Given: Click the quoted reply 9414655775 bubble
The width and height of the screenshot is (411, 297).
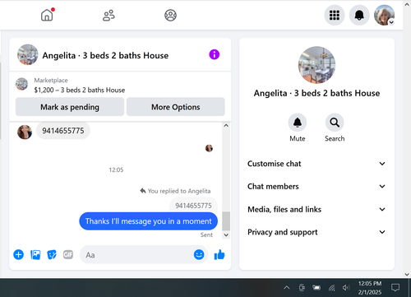Looking at the screenshot, I should coord(193,205).
